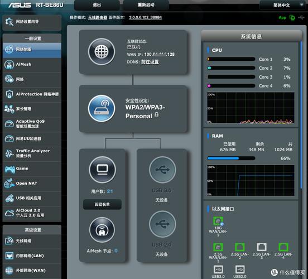Click the 重新启动 reboot button

click(x=146, y=5)
